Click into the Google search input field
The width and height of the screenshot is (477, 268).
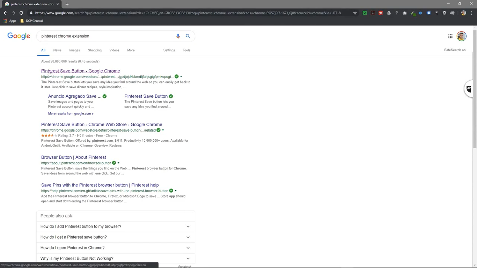(x=105, y=36)
